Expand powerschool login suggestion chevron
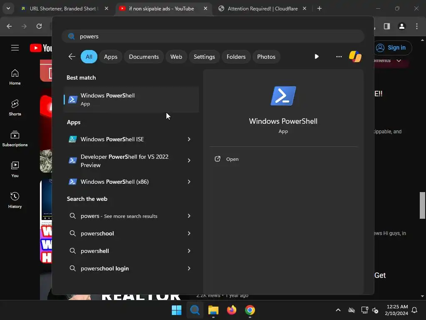Image resolution: width=426 pixels, height=320 pixels. [x=189, y=268]
